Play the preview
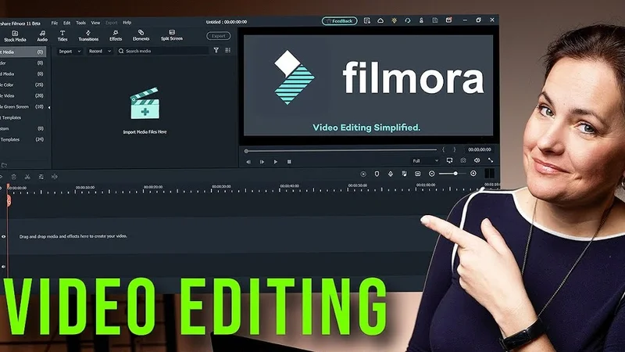The image size is (625, 352). [276, 162]
